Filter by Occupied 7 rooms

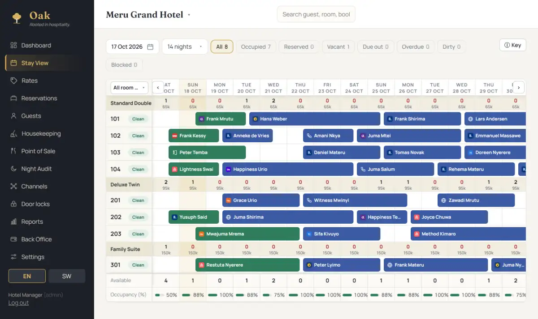pyautogui.click(x=256, y=47)
